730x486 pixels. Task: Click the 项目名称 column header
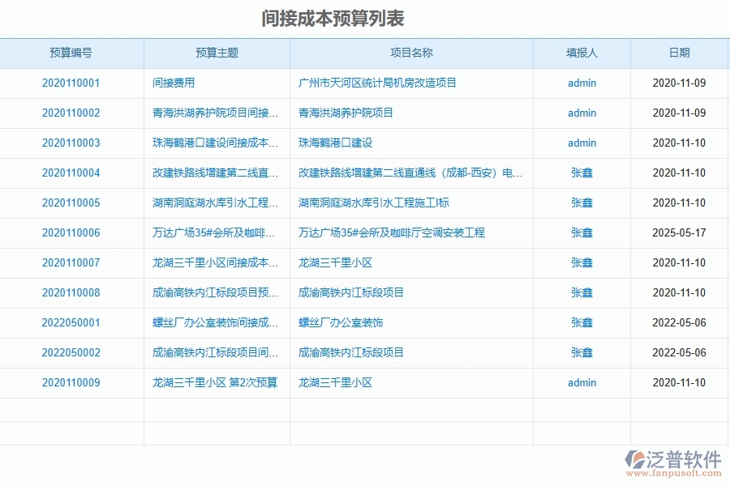(x=410, y=53)
